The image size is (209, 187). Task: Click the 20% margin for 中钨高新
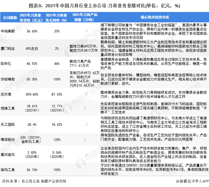tap(57, 31)
